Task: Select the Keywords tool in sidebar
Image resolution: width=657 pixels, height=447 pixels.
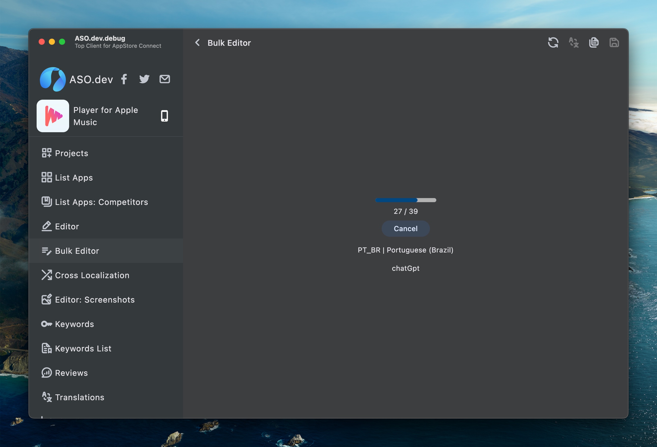Action: 74,324
